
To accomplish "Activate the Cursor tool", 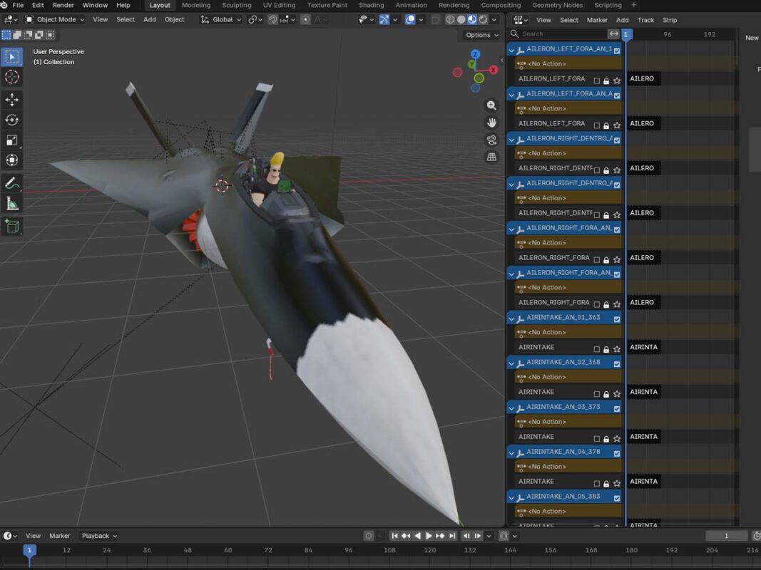I will coord(12,77).
